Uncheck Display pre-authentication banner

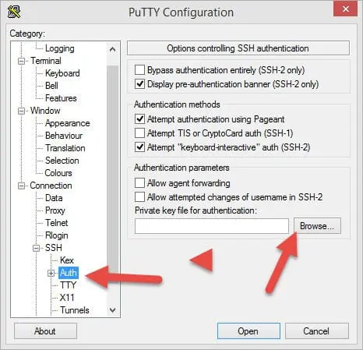click(x=139, y=84)
